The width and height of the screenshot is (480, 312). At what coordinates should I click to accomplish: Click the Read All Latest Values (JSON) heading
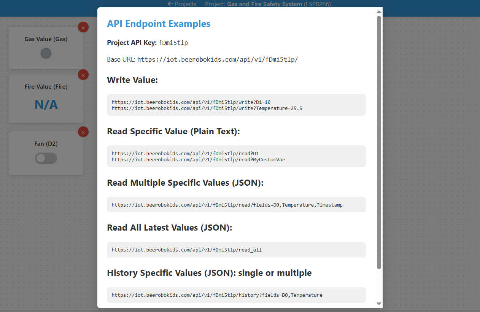[170, 228]
